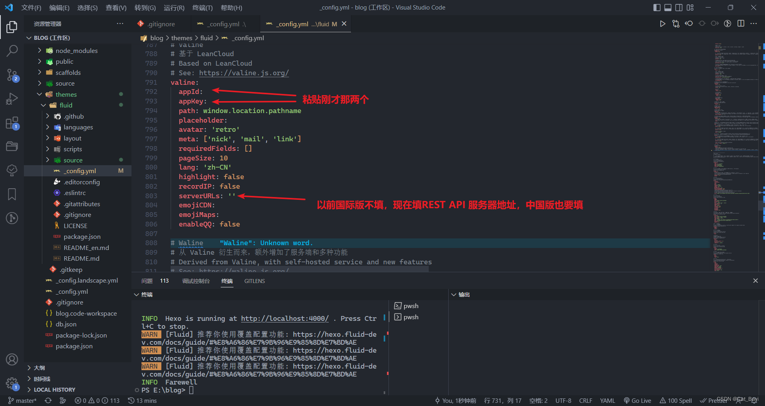Viewport: 765px width, 406px height.
Task: Toggle Secondary Side Bar layout icon
Action: 679,8
